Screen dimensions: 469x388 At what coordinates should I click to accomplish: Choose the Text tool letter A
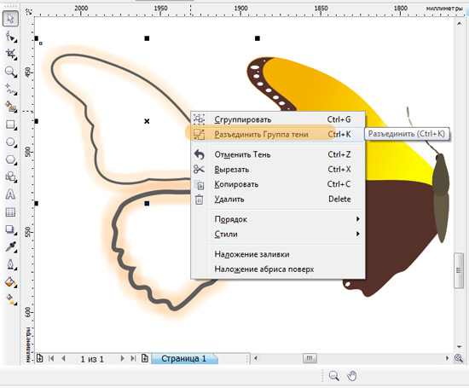pyautogui.click(x=10, y=194)
